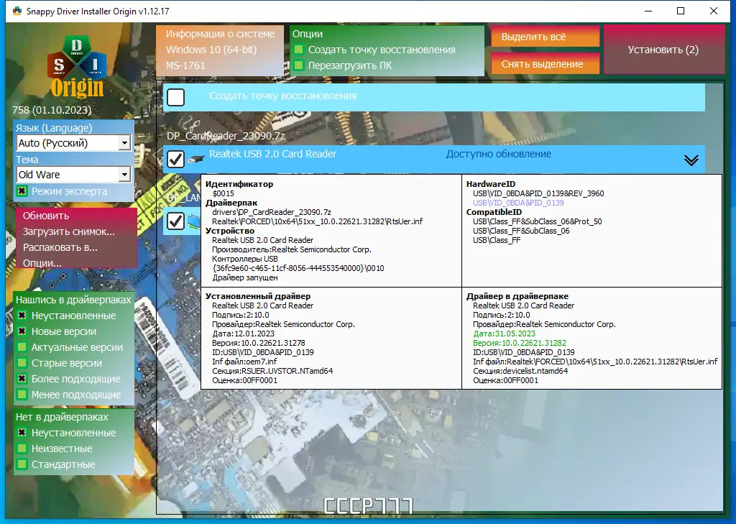The image size is (736, 524).
Task: Enable 'Стандартные' filter
Action: tap(22, 464)
